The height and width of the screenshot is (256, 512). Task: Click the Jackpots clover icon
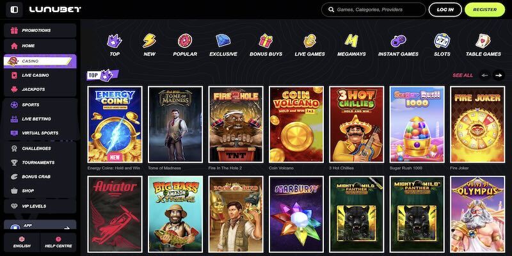(x=14, y=90)
